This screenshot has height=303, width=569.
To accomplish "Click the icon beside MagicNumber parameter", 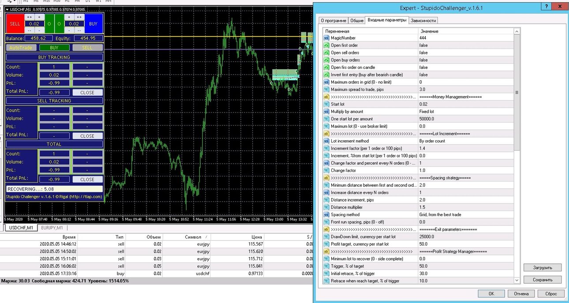I will (326, 38).
